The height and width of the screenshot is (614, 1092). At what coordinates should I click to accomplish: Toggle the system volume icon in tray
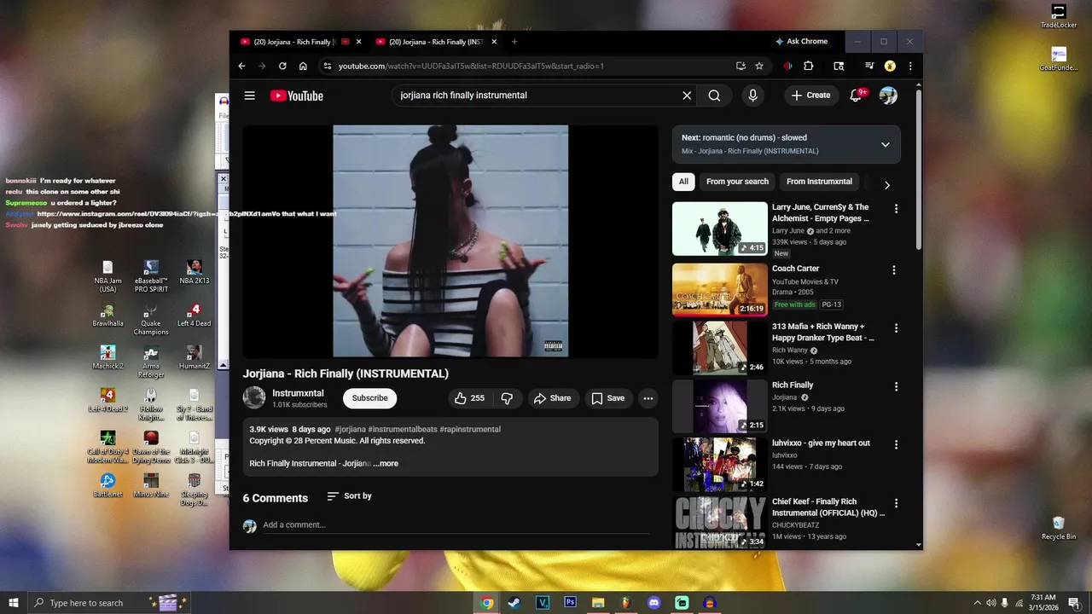[x=991, y=603]
